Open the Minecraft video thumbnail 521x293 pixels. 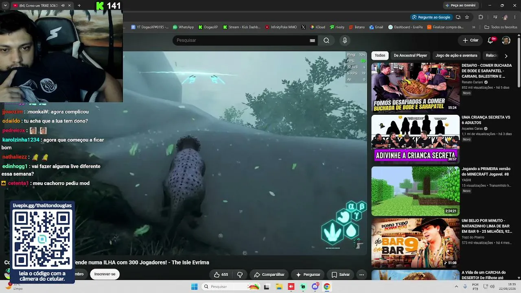[x=415, y=191]
